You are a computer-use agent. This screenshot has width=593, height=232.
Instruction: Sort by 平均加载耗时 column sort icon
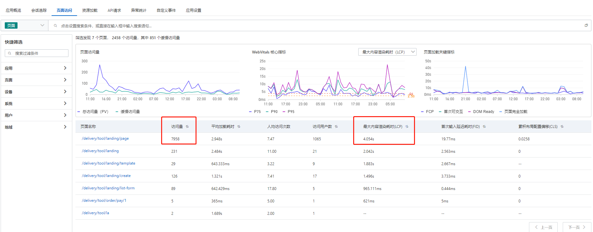point(239,127)
